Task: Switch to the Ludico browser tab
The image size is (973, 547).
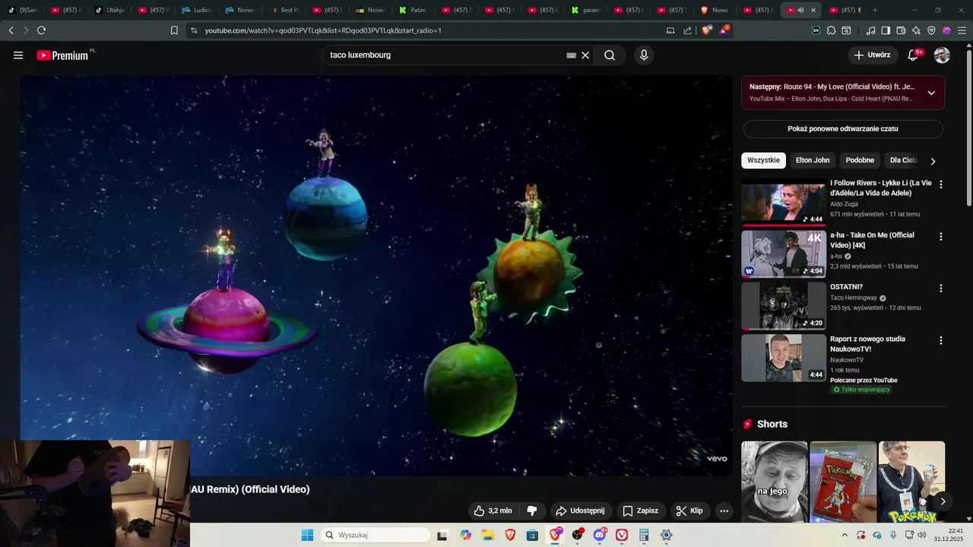Action: pos(197,10)
